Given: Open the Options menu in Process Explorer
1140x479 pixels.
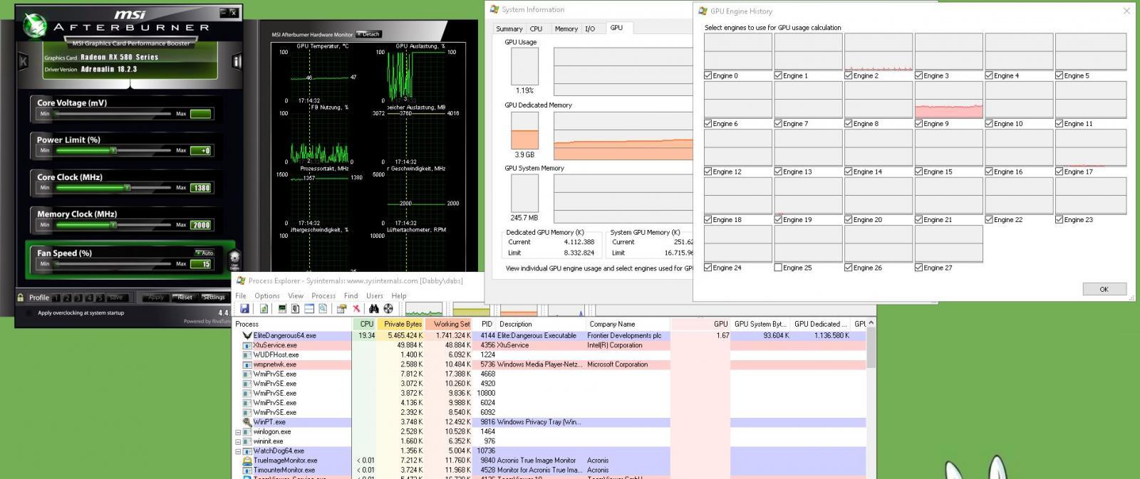Looking at the screenshot, I should [x=267, y=295].
